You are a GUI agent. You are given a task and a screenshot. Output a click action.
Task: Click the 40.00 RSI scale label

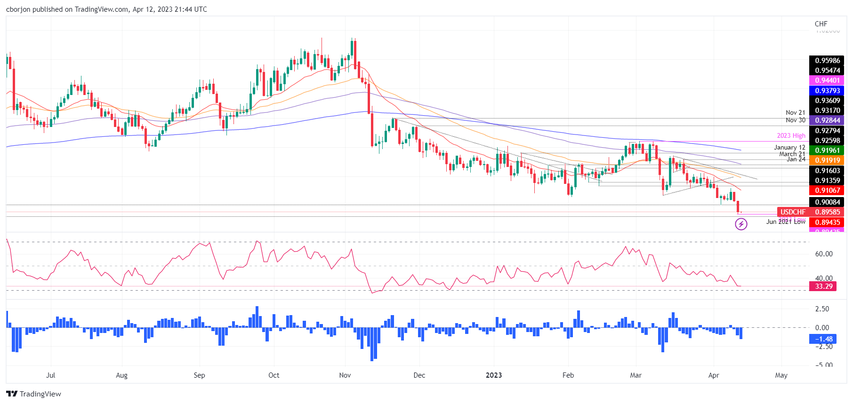pos(824,278)
